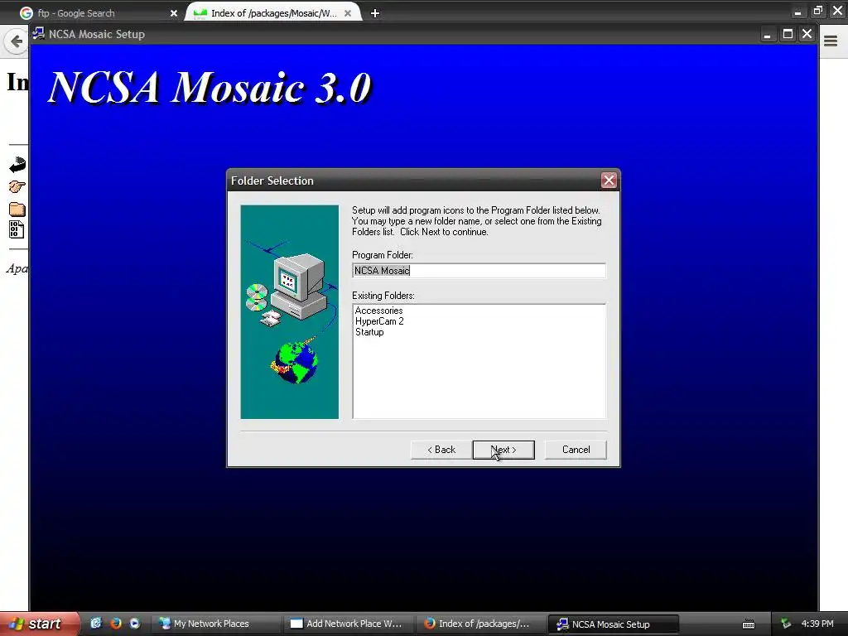Close the ftp - Google Search tab
This screenshot has width=848, height=636.
pos(174,13)
